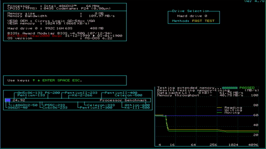Screen dimensions: 266x149
Task: Choose Hard drive 0 in Drive Selection
Action: point(192,16)
